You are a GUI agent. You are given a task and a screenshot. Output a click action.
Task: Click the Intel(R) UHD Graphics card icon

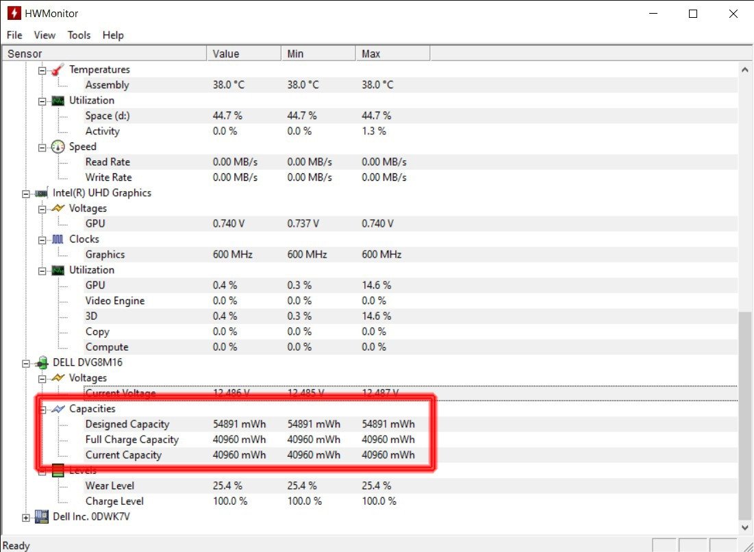tap(42, 192)
